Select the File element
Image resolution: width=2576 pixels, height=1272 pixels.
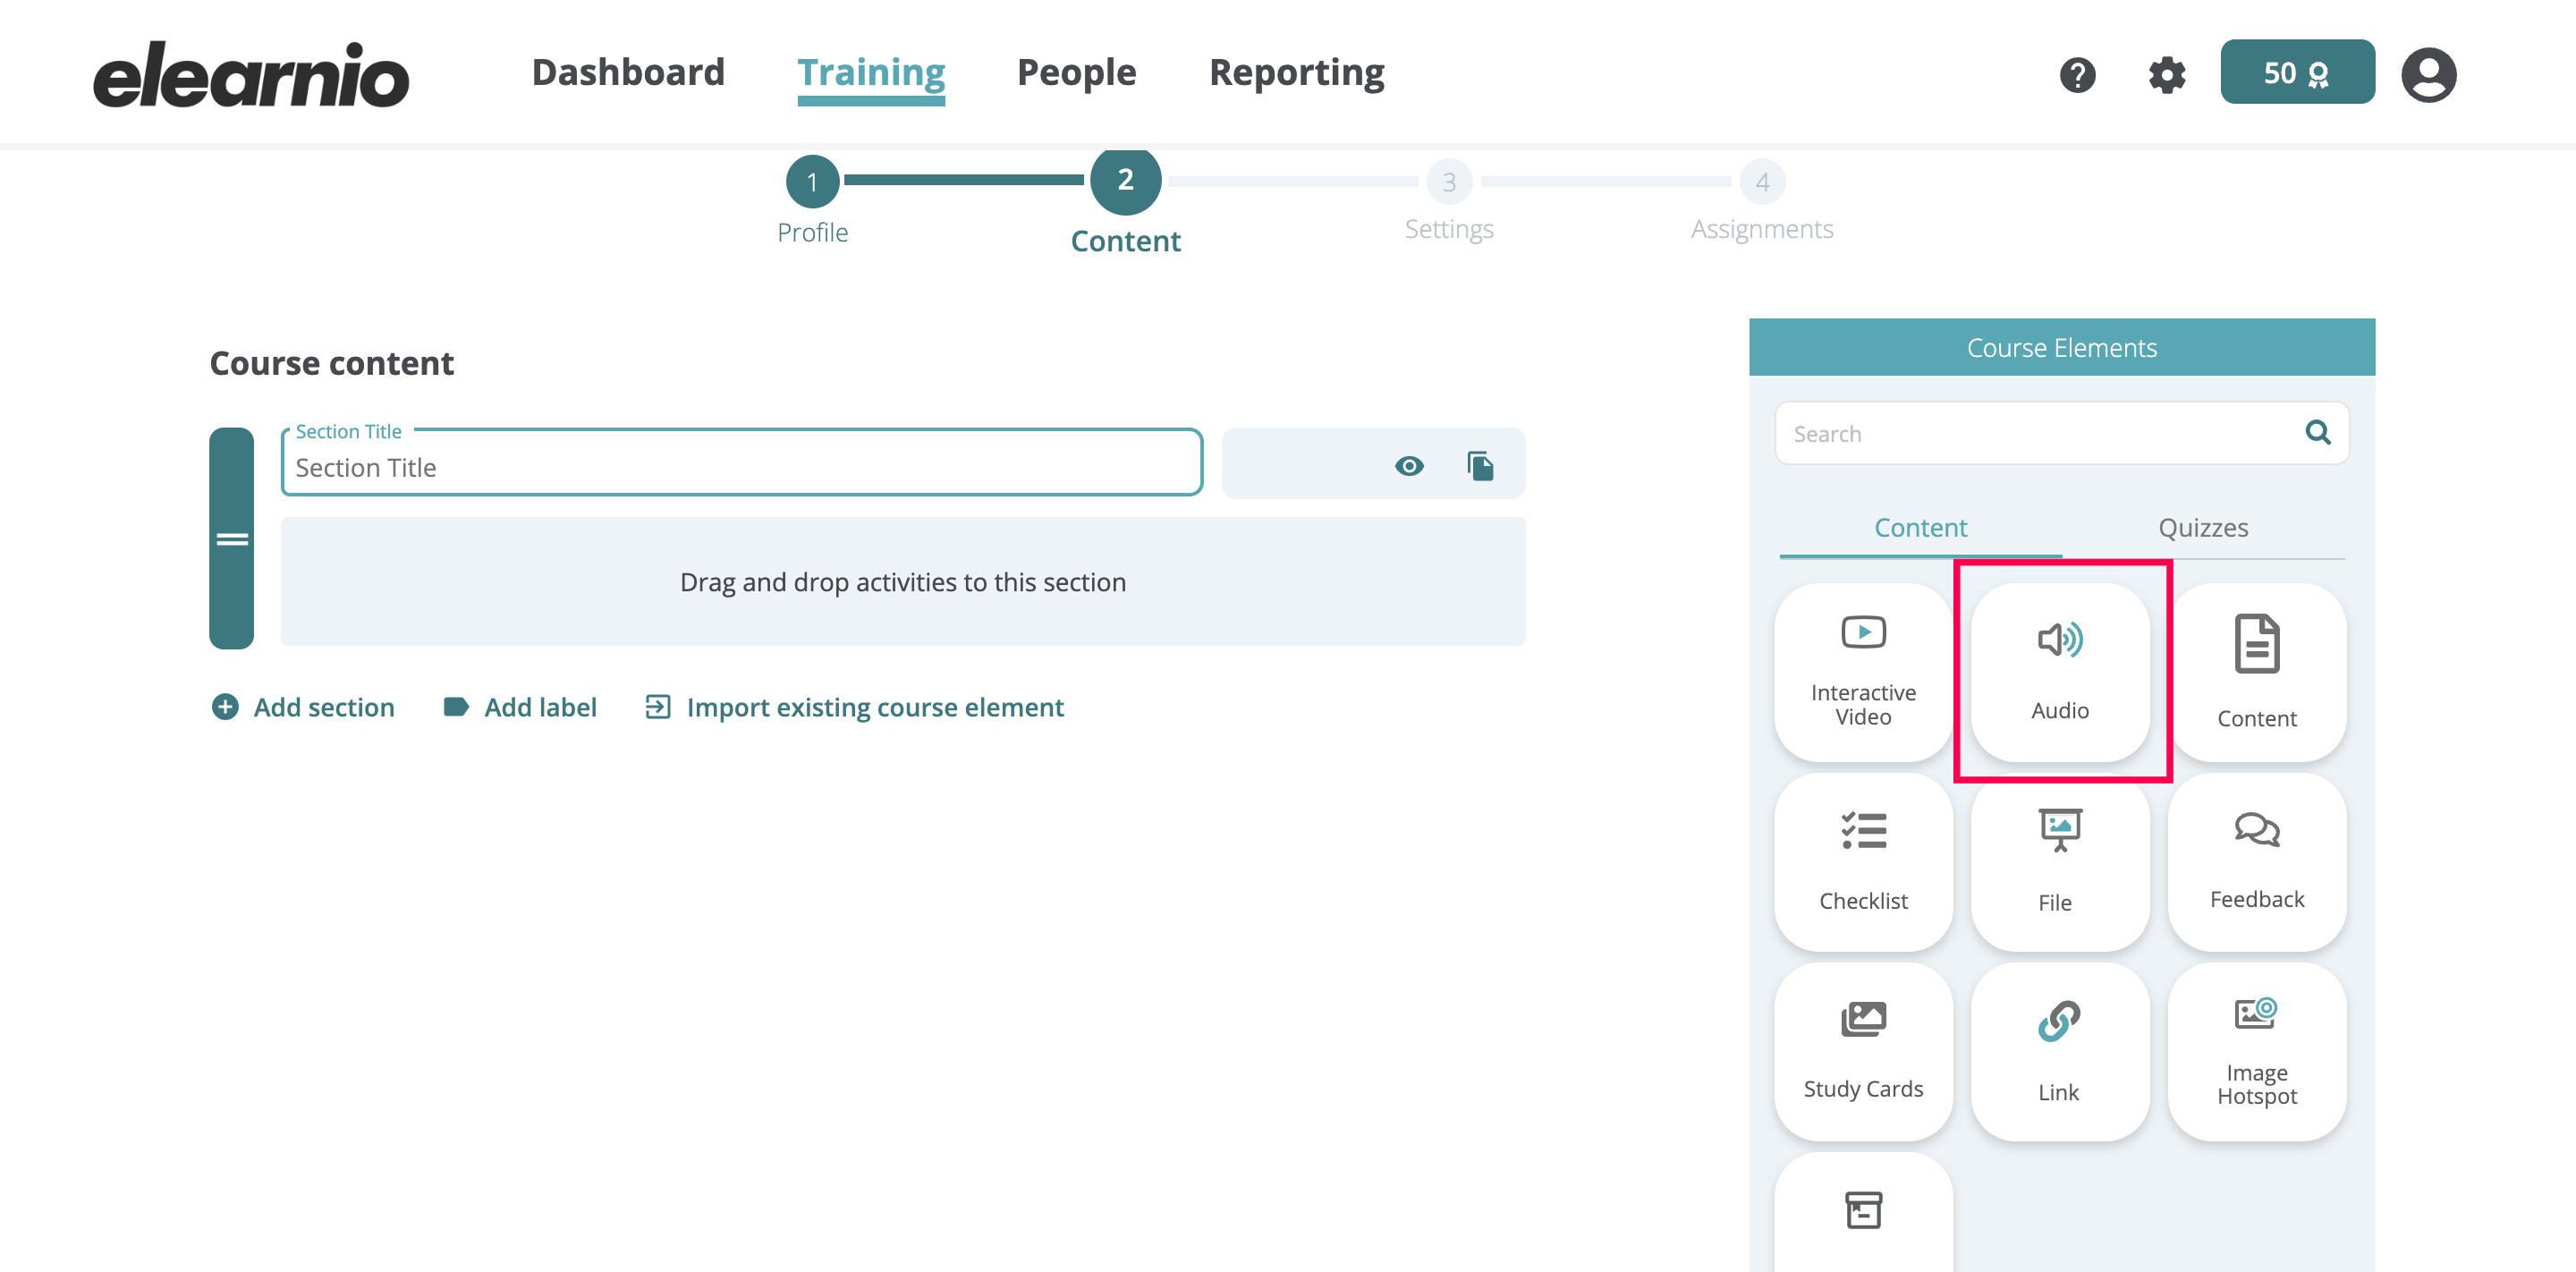(2060, 862)
